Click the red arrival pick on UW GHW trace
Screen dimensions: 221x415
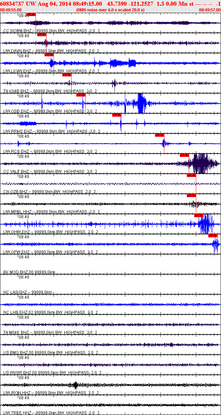tap(199, 216)
